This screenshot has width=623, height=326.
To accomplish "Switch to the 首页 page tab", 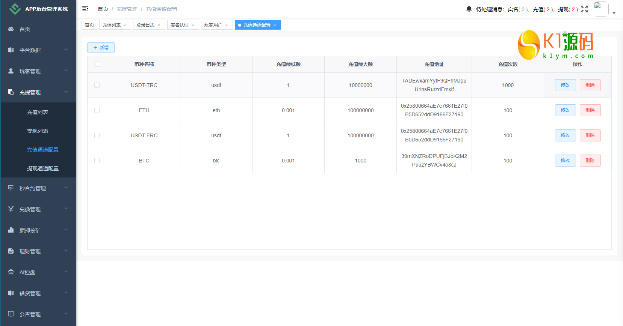I will [89, 25].
